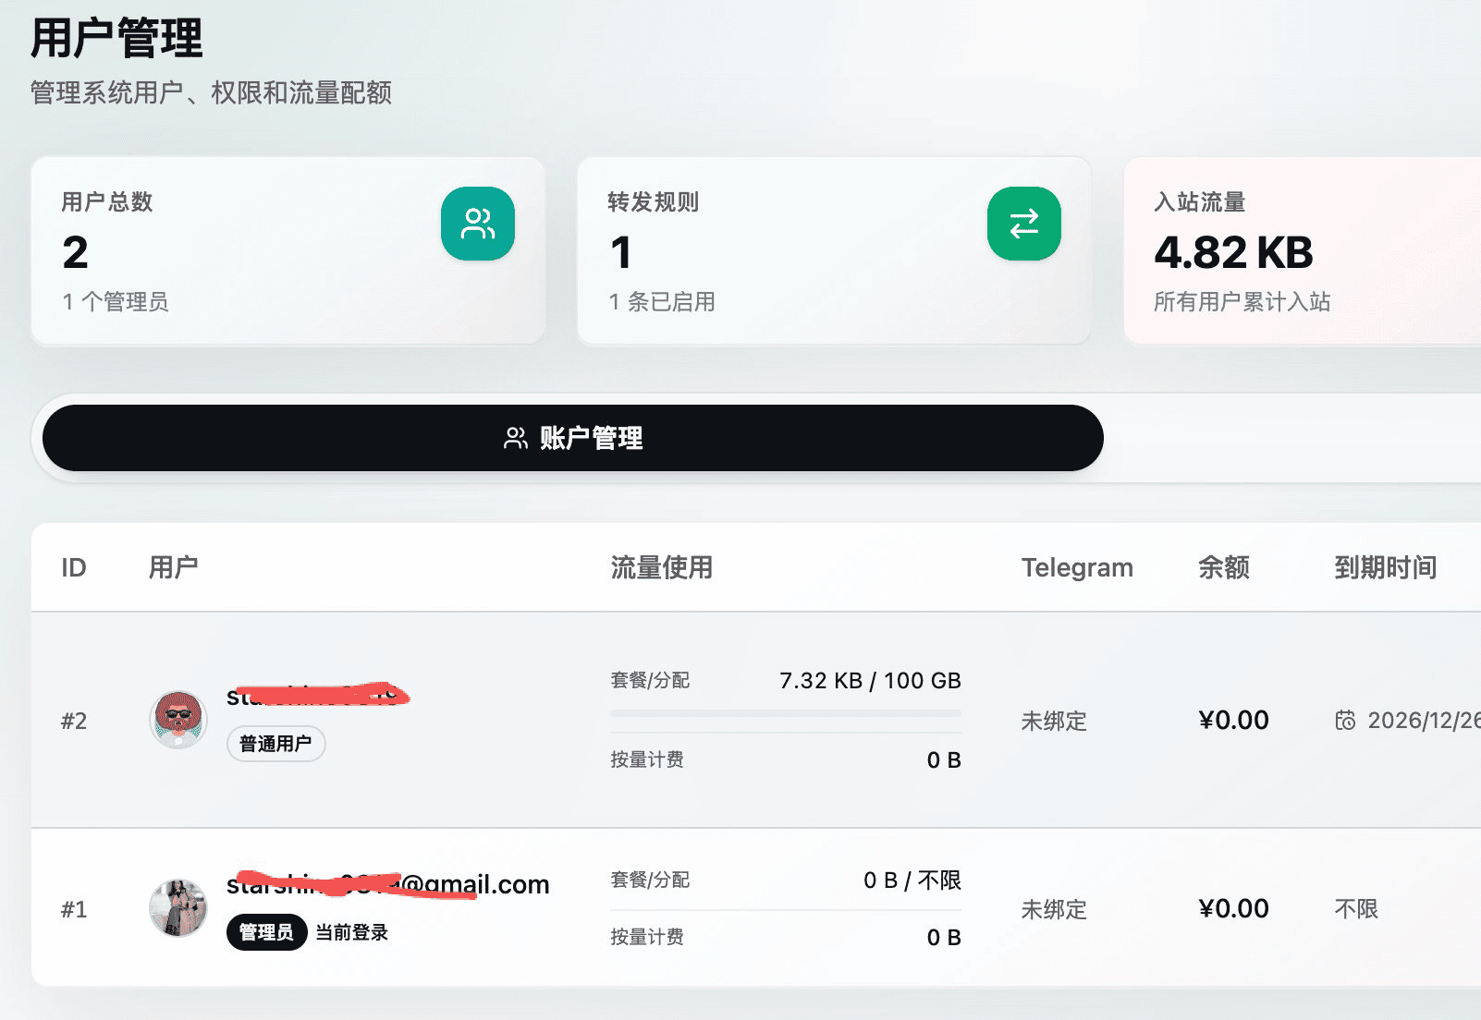
Task: Open the 账户管理 tab
Action: pyautogui.click(x=573, y=438)
